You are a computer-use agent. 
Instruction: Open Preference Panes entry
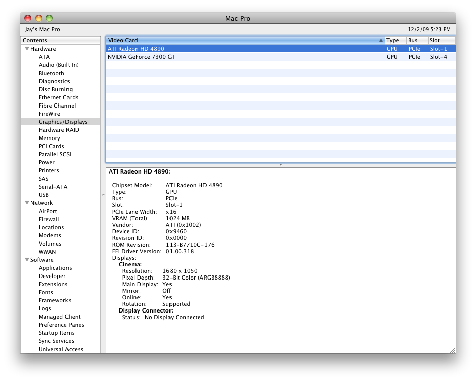click(61, 325)
